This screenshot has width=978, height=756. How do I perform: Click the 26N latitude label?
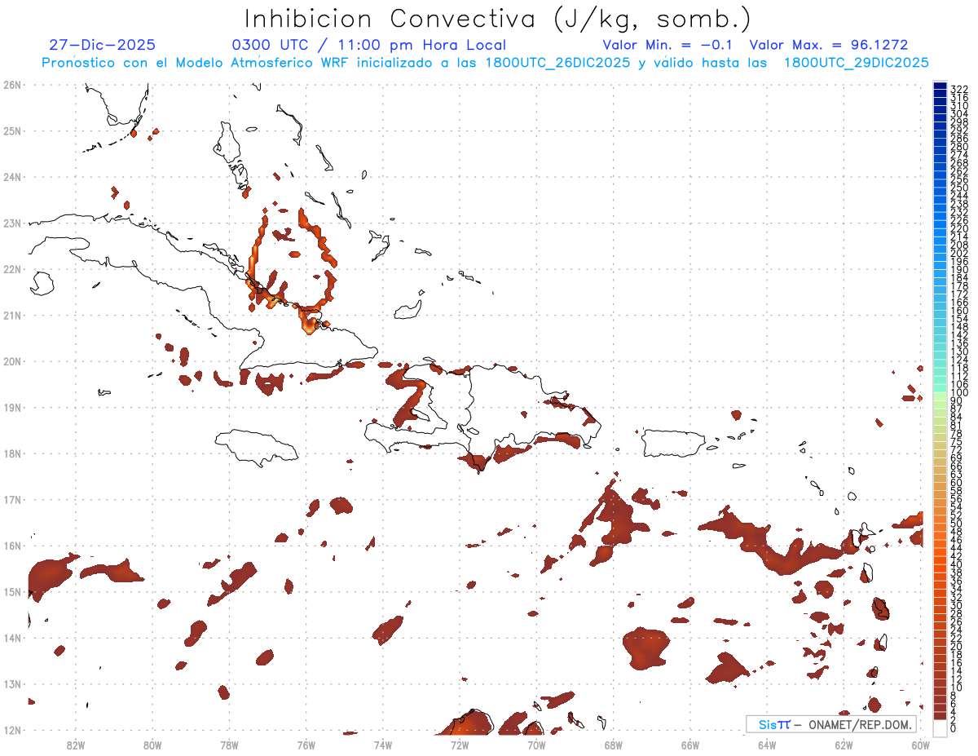[x=12, y=85]
